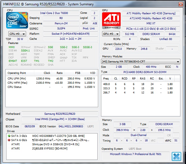Image resolution: width=186 pixels, height=164 pixels.
Task: Select the CPU Status row
Action: coord(52,87)
